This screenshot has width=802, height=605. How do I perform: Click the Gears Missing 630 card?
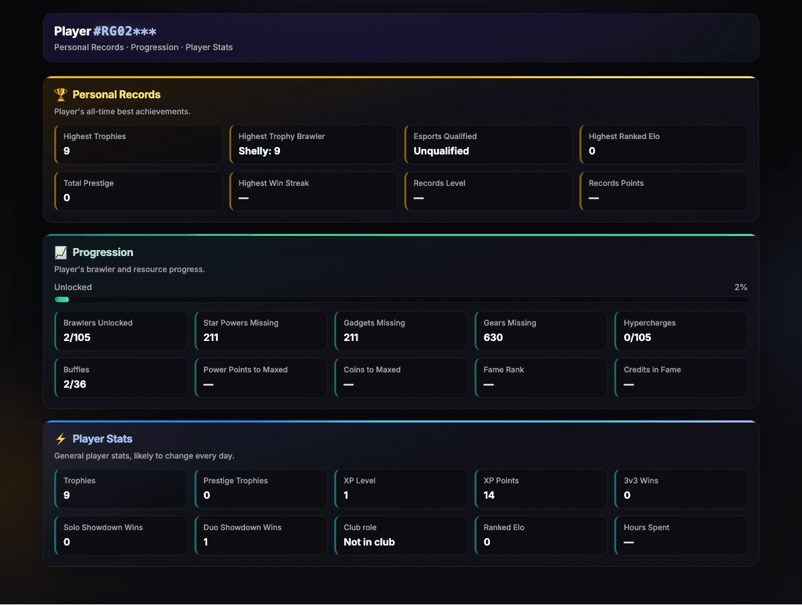tap(541, 331)
